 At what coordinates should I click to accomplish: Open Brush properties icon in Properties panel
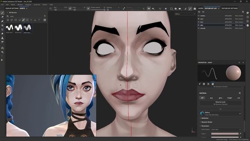[x=200, y=84]
